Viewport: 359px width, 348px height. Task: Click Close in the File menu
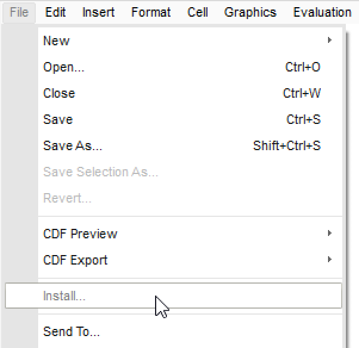[59, 94]
